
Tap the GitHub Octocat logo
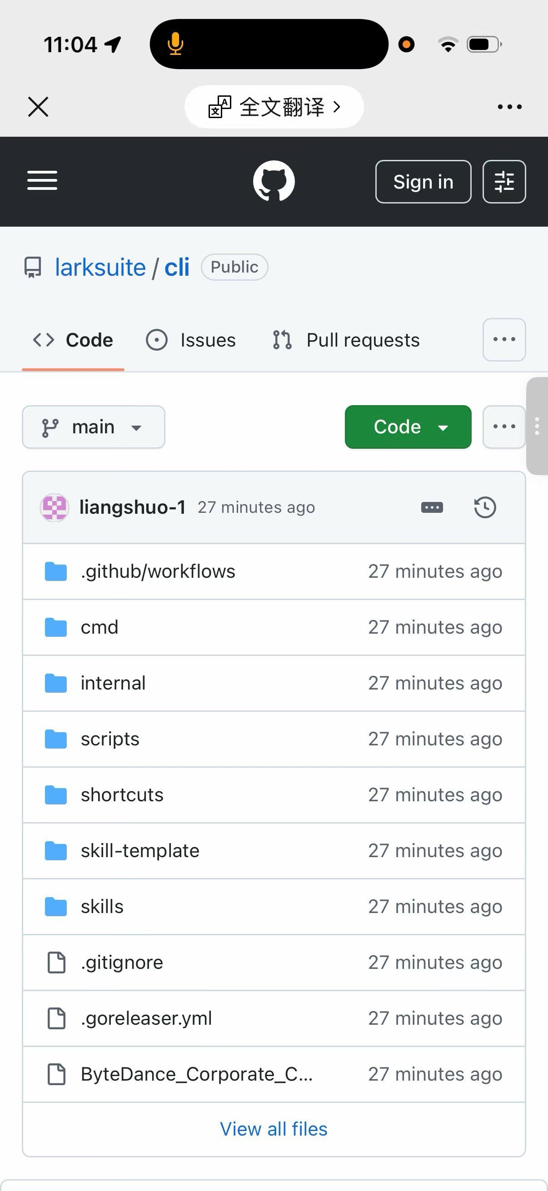pos(274,181)
